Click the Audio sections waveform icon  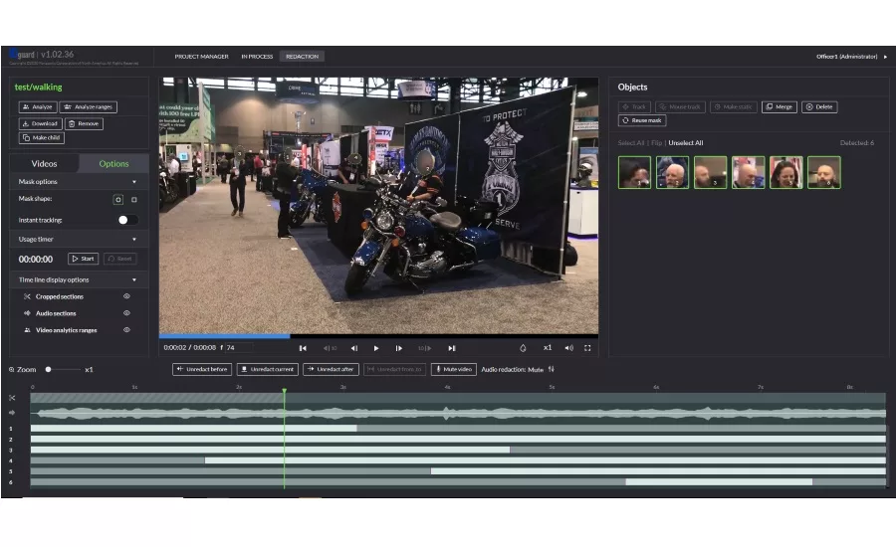[x=27, y=313]
